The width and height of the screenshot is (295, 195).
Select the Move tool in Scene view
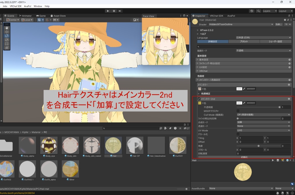[7, 32]
